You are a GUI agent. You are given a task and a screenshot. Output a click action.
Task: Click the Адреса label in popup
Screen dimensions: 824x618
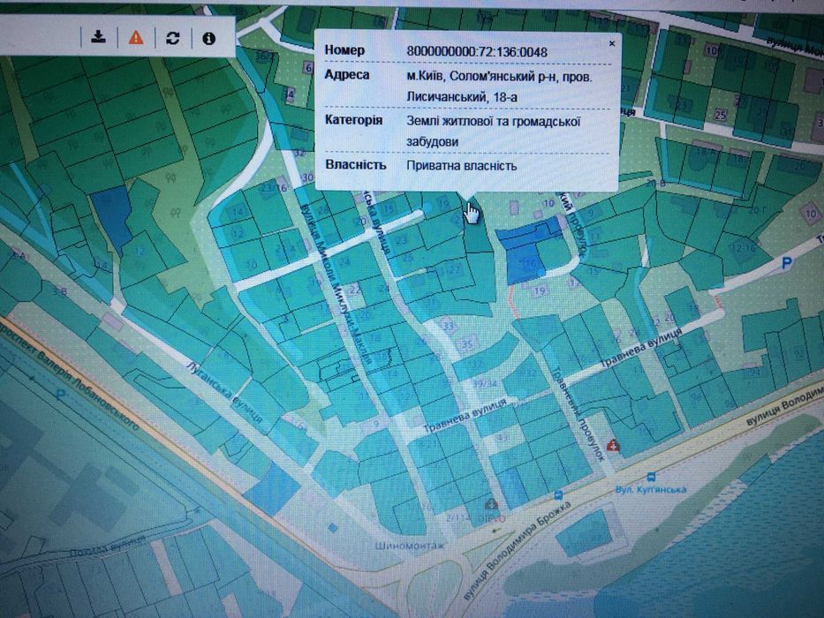pyautogui.click(x=347, y=75)
